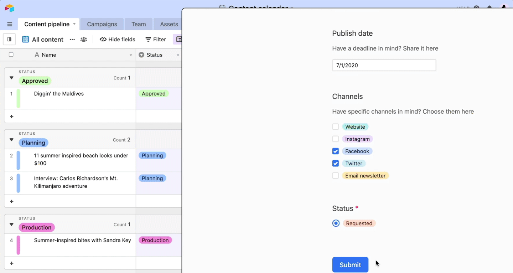Image resolution: width=513 pixels, height=273 pixels.
Task: Click the collaborators icon next to All content
Action: 84,40
